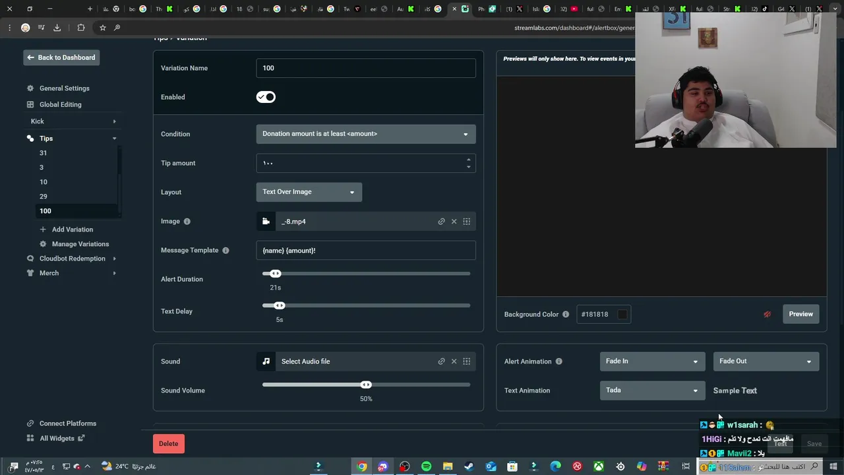Clear the _-8.mp4 image file
Image resolution: width=844 pixels, height=475 pixels.
[x=454, y=222]
